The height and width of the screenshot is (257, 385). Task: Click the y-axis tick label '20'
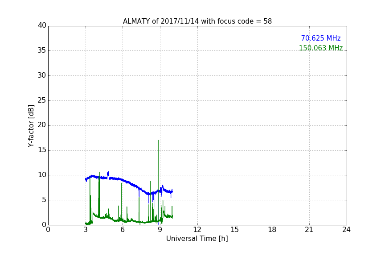tap(42, 125)
